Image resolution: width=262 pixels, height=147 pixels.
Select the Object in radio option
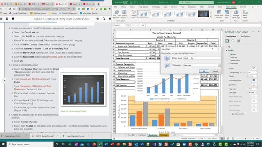pyautogui.click(x=173, y=65)
